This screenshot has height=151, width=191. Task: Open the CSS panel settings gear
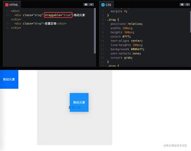point(182,4)
